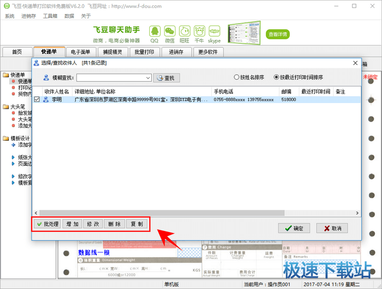This screenshot has height=289, width=382.
Task: Click the WeChat 微信 icon
Action: pyautogui.click(x=170, y=31)
